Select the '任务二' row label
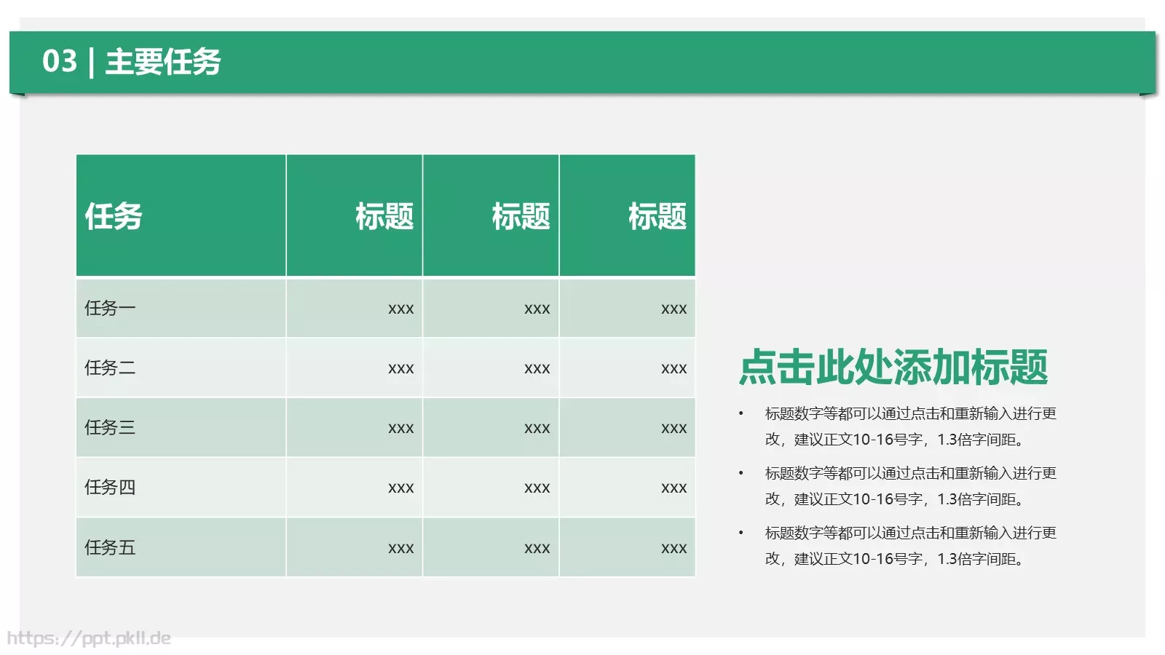The height and width of the screenshot is (655, 1165). [110, 368]
